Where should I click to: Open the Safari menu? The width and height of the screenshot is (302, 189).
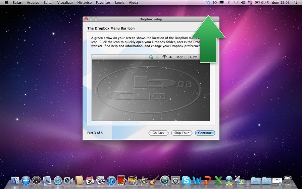(17, 2)
